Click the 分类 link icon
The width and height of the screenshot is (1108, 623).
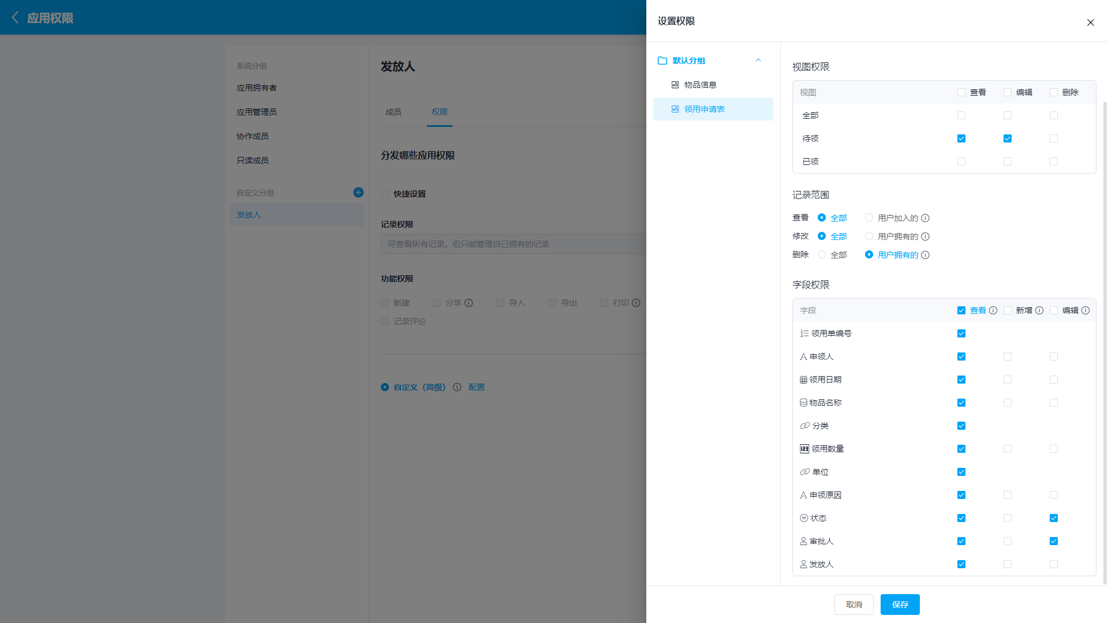pos(805,426)
